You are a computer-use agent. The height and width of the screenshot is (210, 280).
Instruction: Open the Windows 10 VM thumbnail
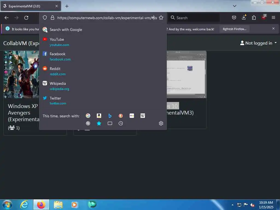[186, 74]
